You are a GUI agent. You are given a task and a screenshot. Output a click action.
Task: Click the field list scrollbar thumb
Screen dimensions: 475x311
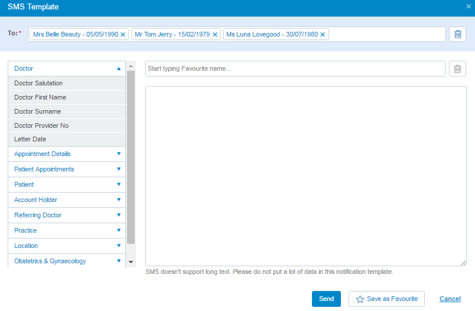[131, 157]
